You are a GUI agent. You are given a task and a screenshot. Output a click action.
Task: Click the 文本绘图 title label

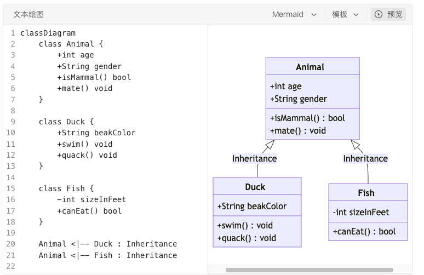[x=28, y=14]
